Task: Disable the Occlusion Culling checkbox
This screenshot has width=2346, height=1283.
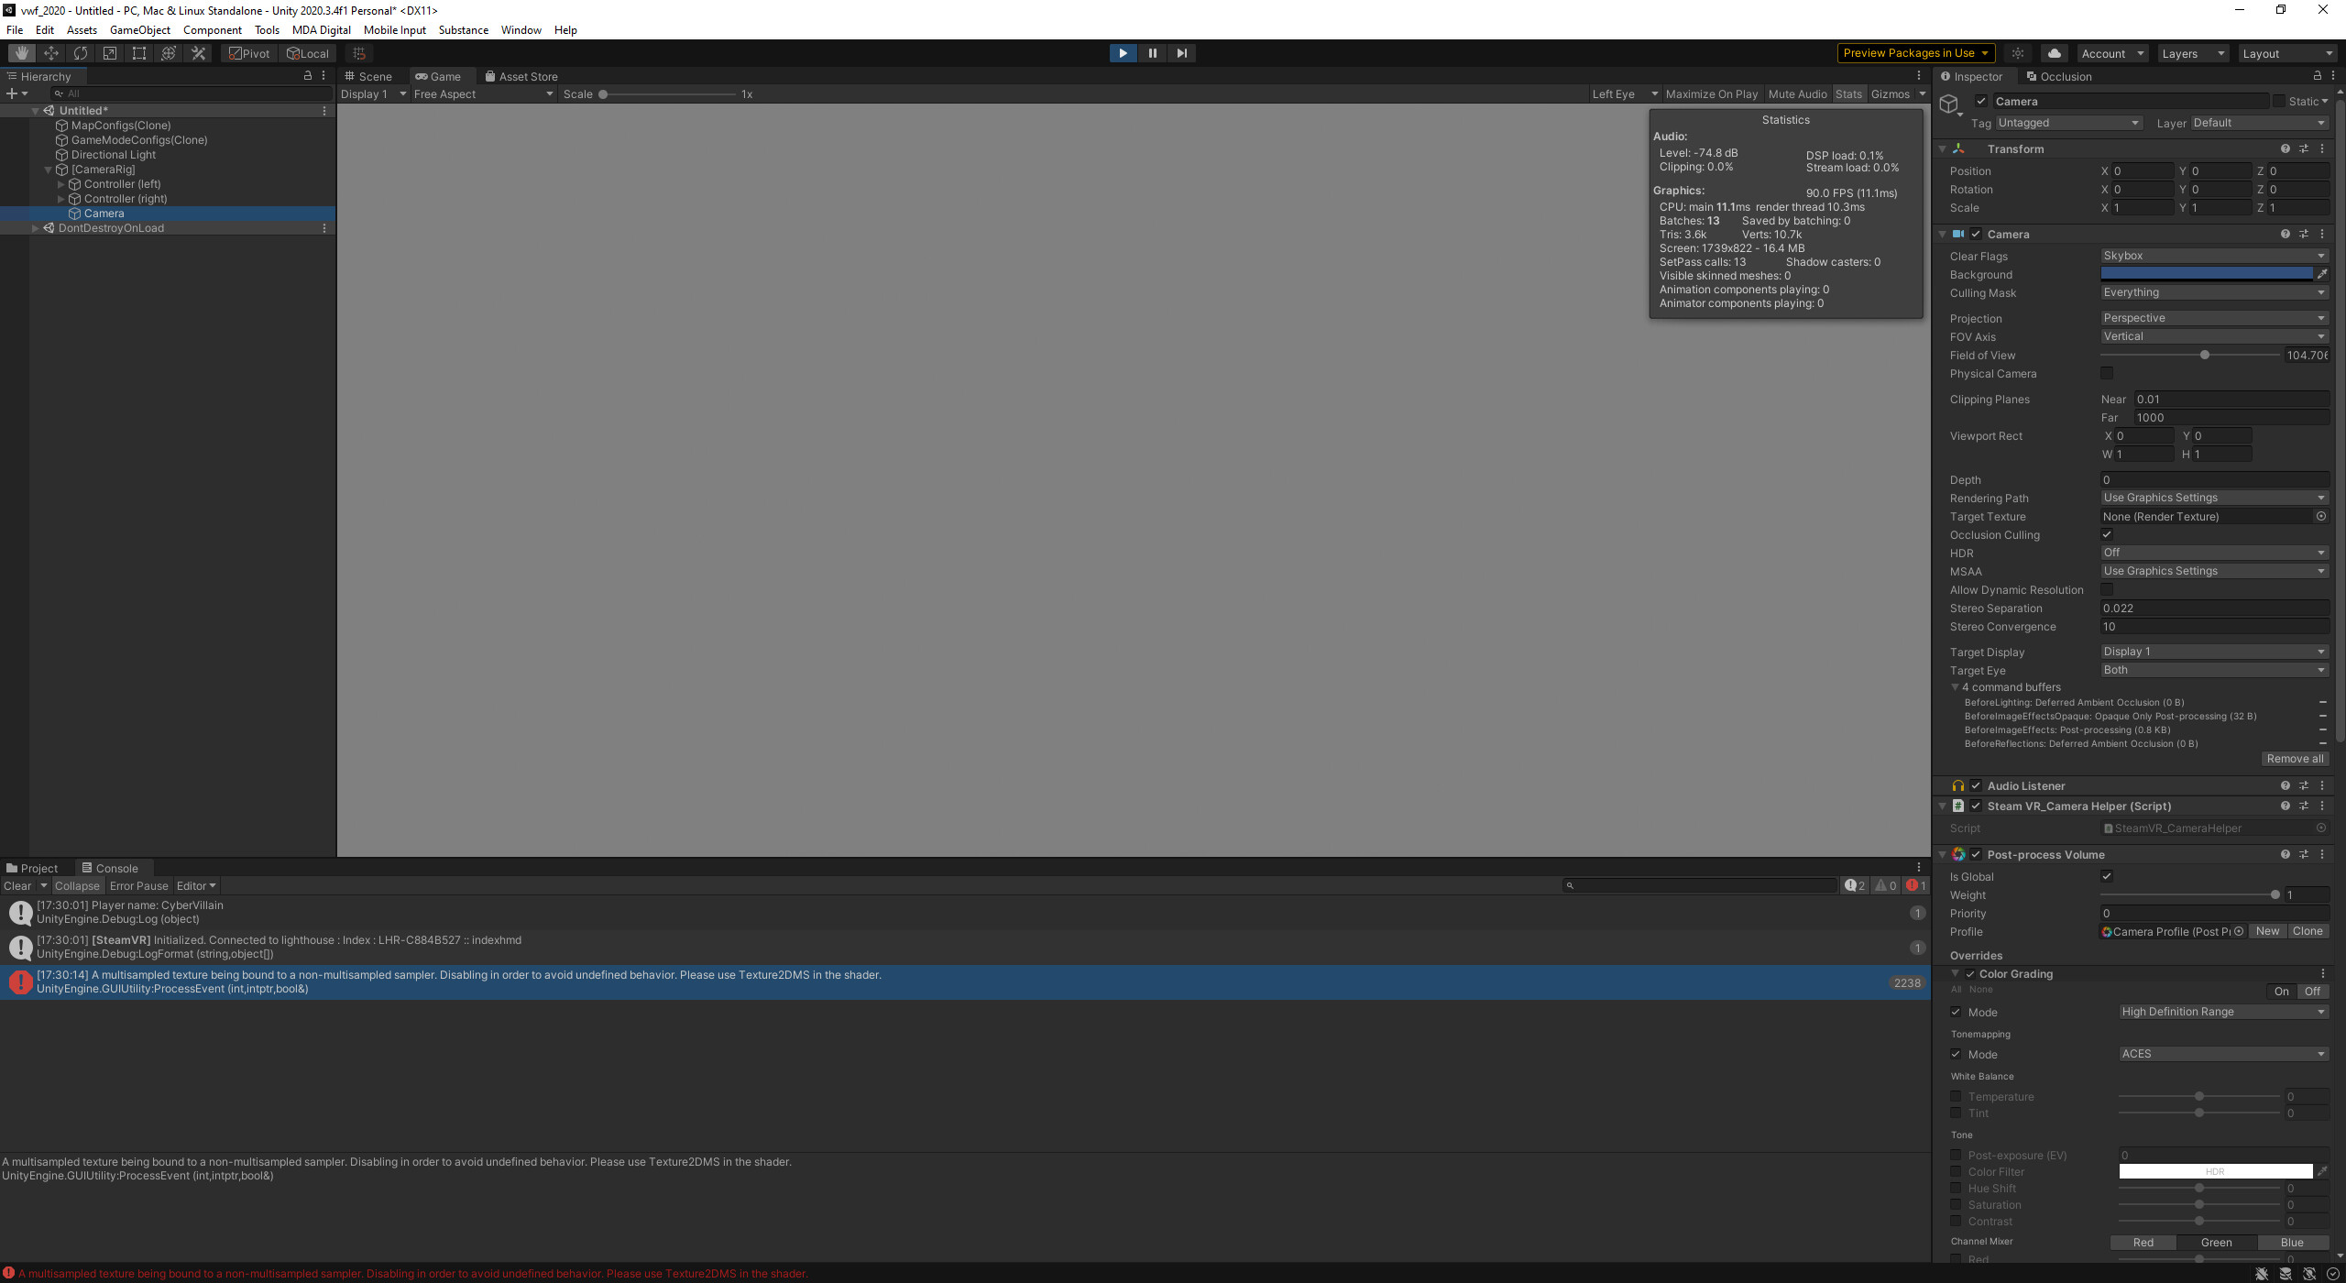Action: coord(2107,534)
